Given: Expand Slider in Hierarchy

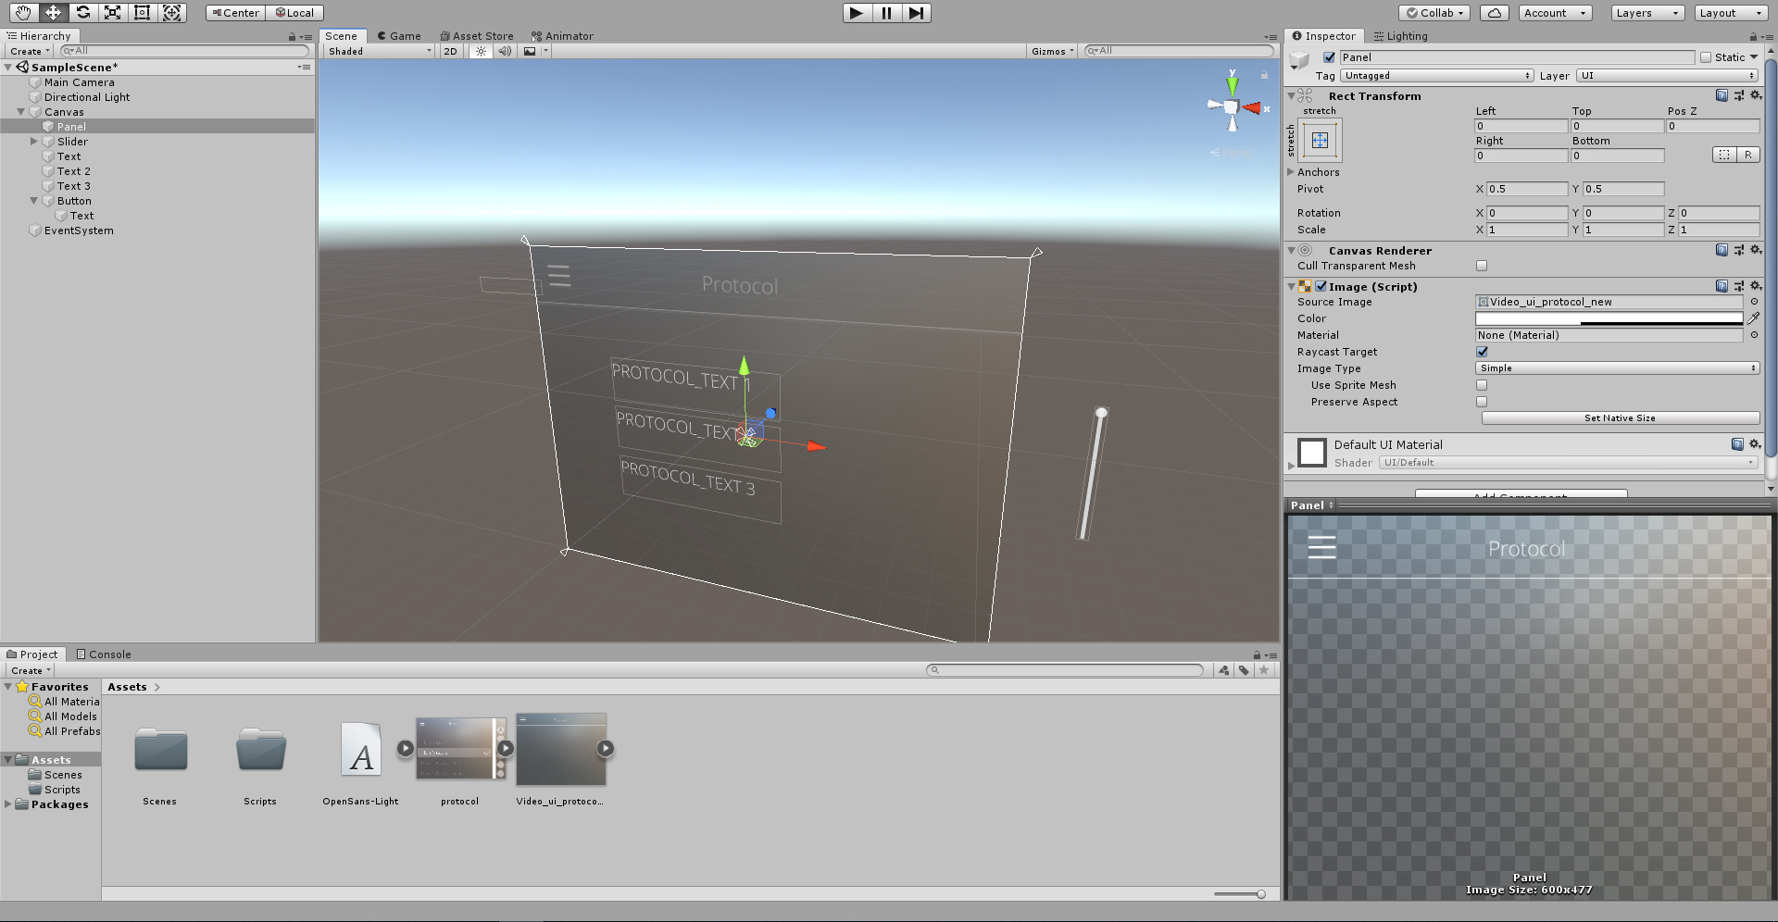Looking at the screenshot, I should 34,142.
